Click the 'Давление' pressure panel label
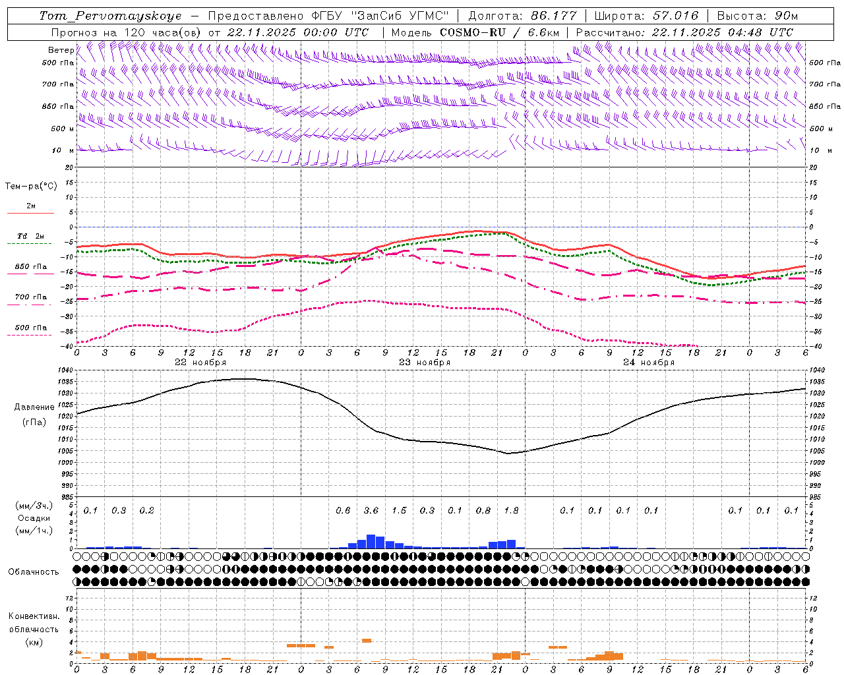The width and height of the screenshot is (844, 675). [x=34, y=407]
